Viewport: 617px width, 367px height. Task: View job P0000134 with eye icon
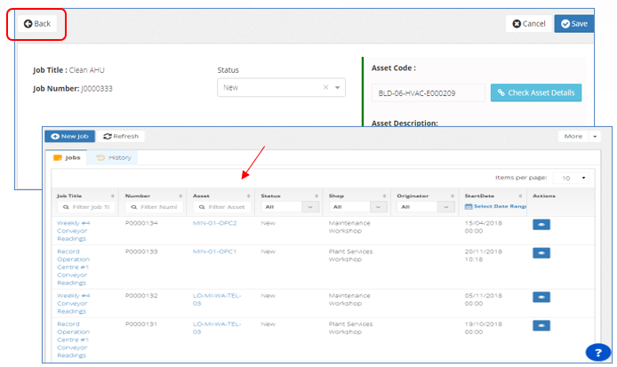click(x=541, y=225)
